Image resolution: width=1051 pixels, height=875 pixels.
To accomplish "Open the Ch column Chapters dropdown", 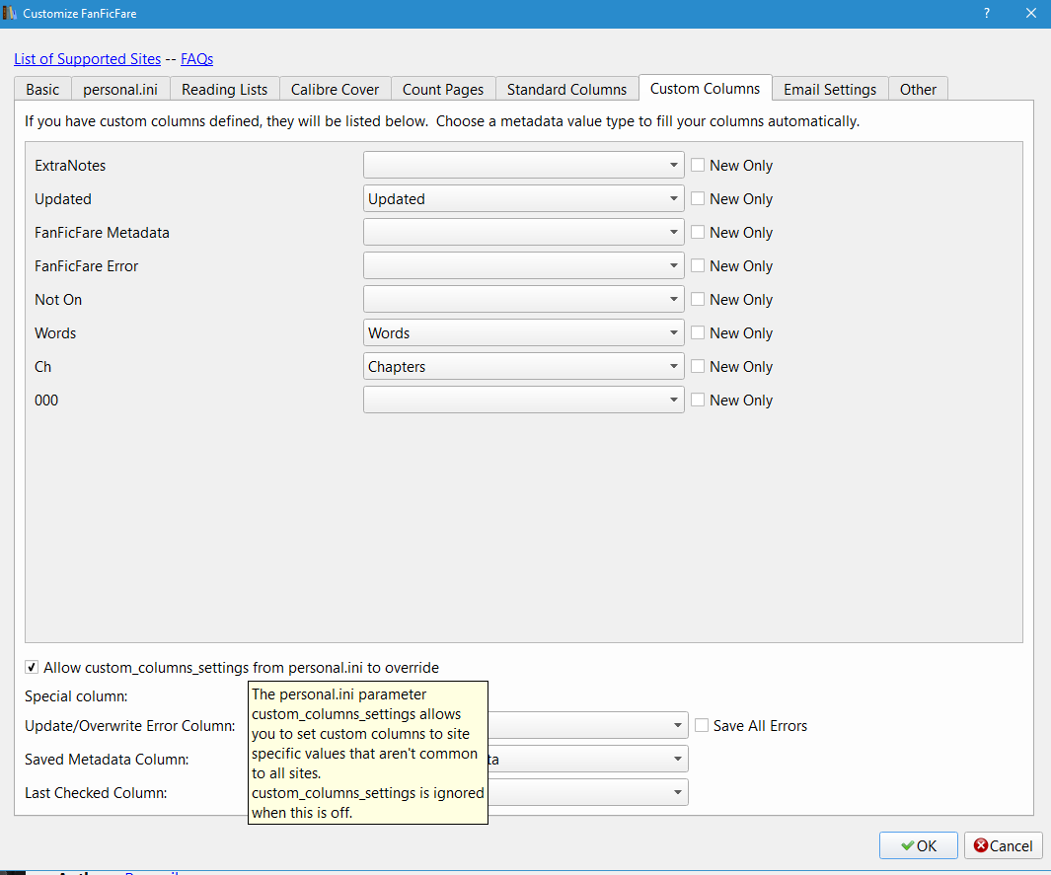I will click(523, 366).
